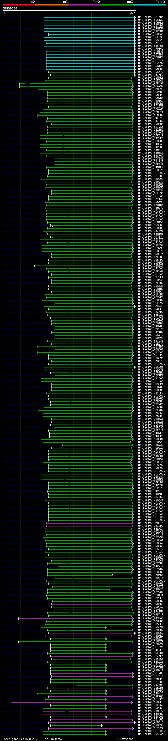Screen dimensions: 168x741
Task: Select the UniRef100_A9SX91 label
Action: [151, 627]
